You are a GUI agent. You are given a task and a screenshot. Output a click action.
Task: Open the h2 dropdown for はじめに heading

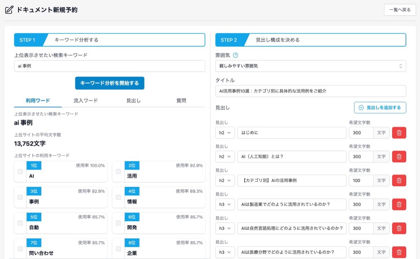tap(225, 132)
